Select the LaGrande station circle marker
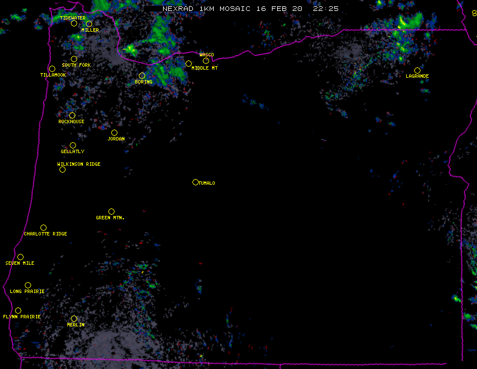Screen dimensions: 477x369 417,70
